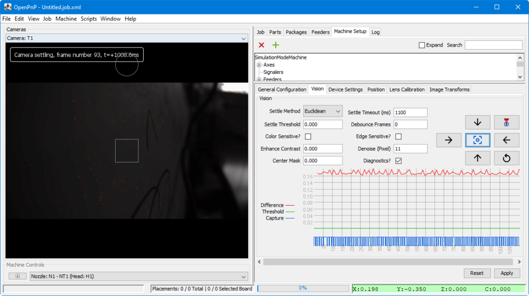Open the Edit menu
Image resolution: width=529 pixels, height=296 pixels.
19,19
